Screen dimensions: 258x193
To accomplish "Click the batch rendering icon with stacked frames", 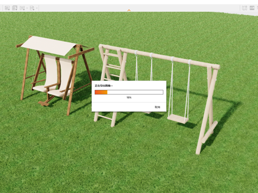I will click(15, 8).
